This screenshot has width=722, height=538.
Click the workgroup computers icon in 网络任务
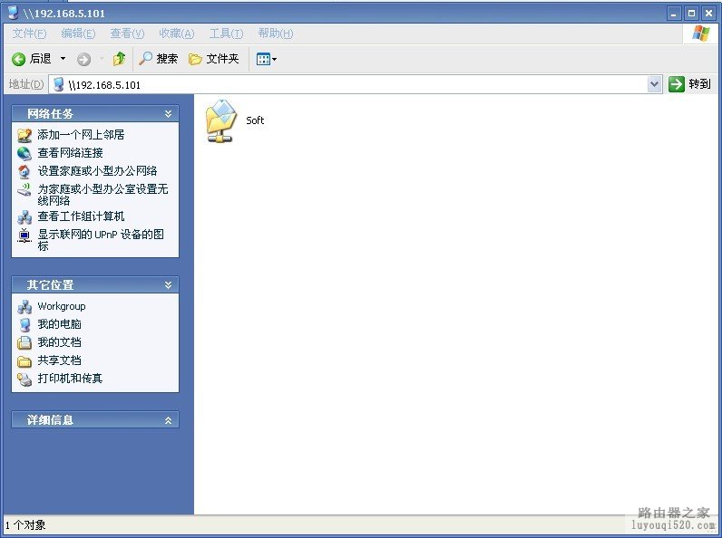[24, 216]
